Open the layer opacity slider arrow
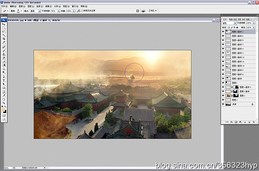 coord(254,23)
